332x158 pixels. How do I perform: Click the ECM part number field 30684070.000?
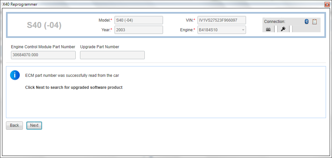[x=43, y=55]
